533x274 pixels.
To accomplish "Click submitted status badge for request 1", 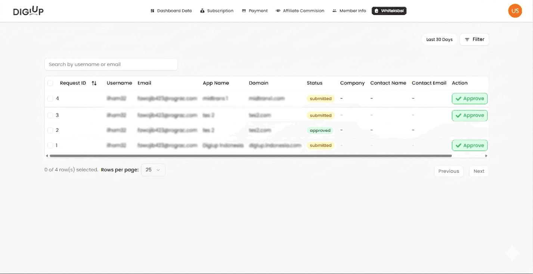I will click(x=321, y=146).
